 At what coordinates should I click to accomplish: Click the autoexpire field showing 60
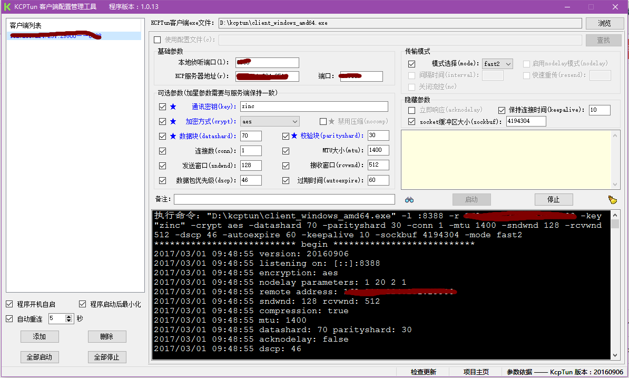coord(378,180)
